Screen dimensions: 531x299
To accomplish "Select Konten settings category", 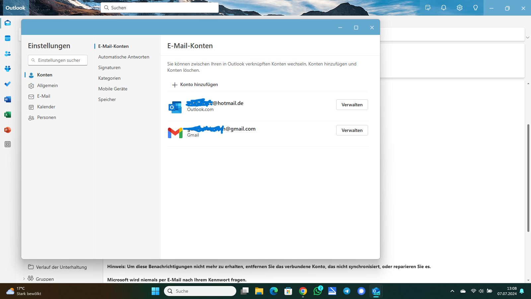I will pos(45,75).
